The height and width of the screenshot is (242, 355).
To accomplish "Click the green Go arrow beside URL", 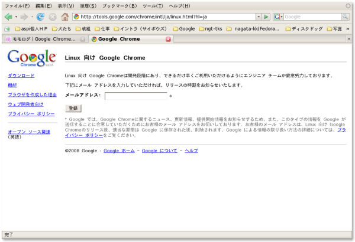I will tap(266, 17).
